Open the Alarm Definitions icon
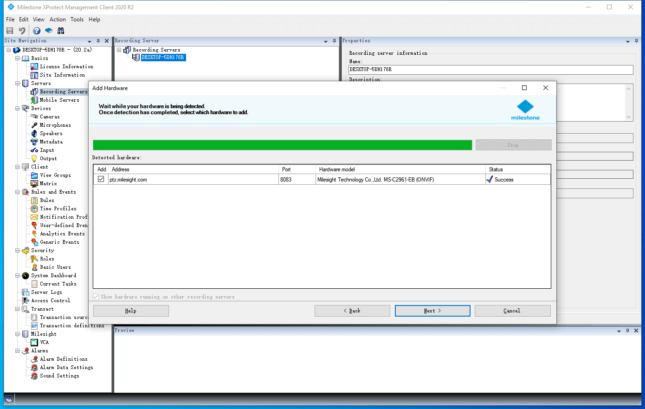Viewport: 645px width, 409px height. (x=34, y=359)
